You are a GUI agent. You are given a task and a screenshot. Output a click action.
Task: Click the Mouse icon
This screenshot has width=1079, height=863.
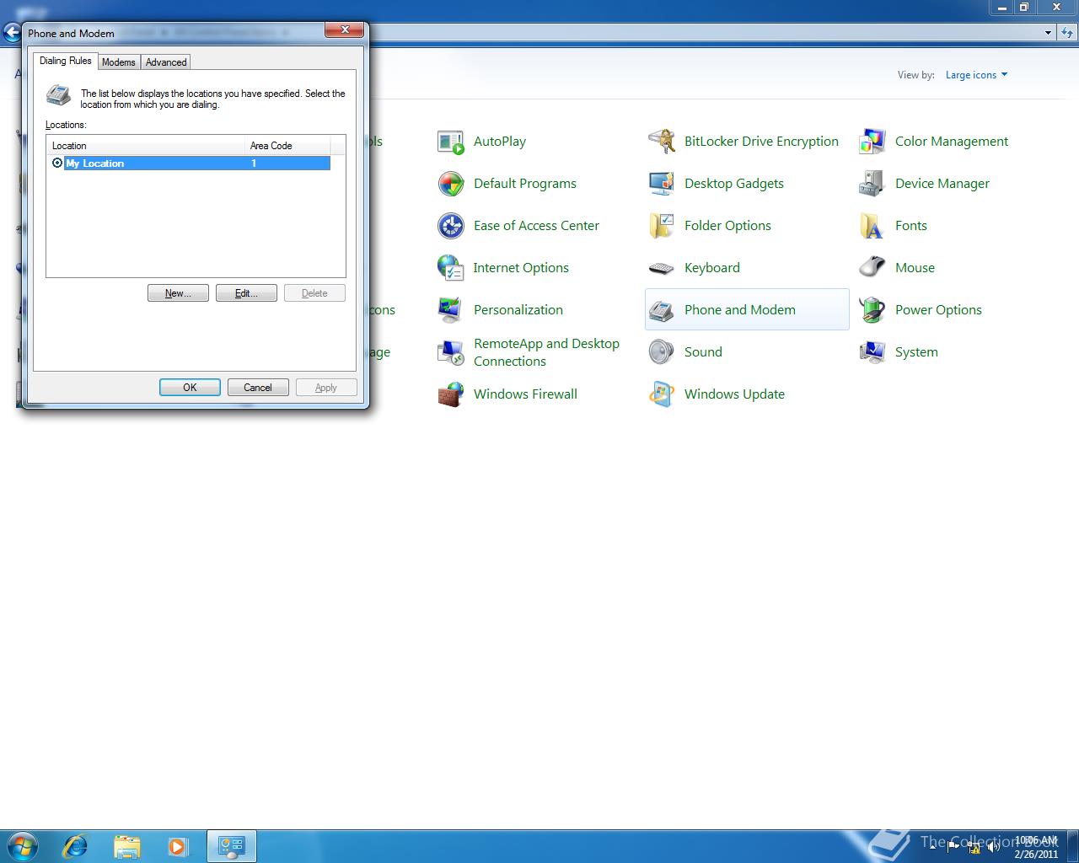pos(872,268)
